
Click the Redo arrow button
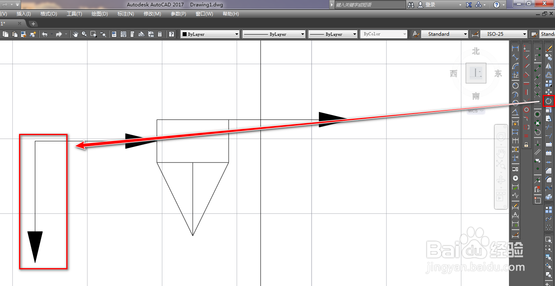(x=59, y=34)
